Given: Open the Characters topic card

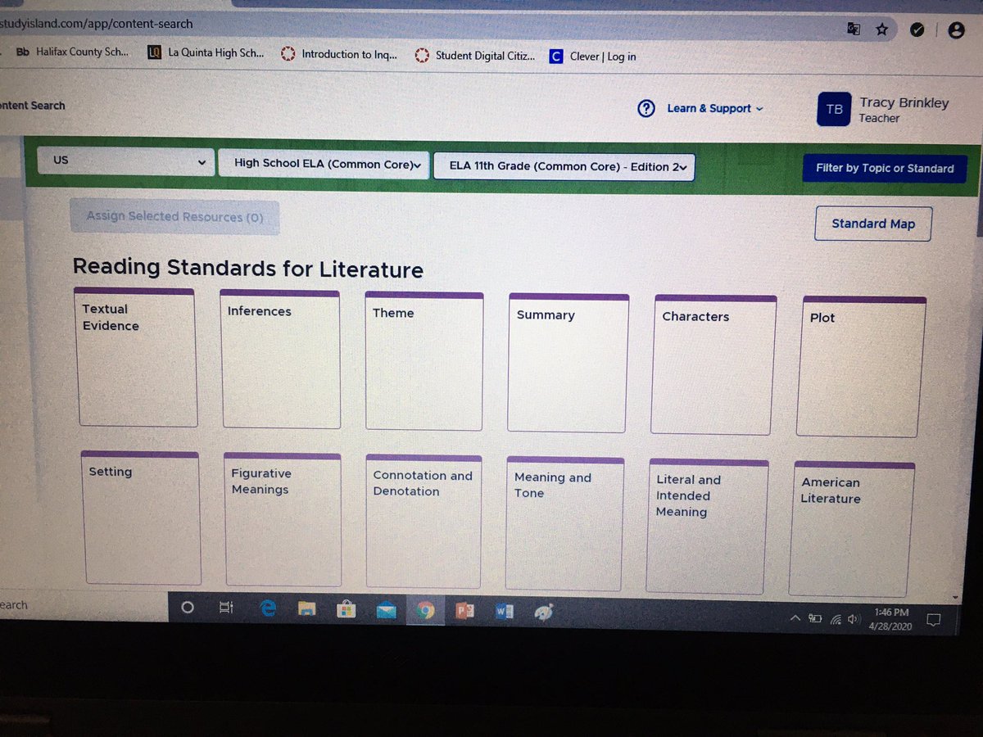Looking at the screenshot, I should point(713,364).
